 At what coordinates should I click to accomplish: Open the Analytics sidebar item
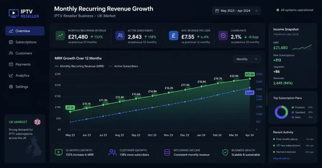click(25, 76)
